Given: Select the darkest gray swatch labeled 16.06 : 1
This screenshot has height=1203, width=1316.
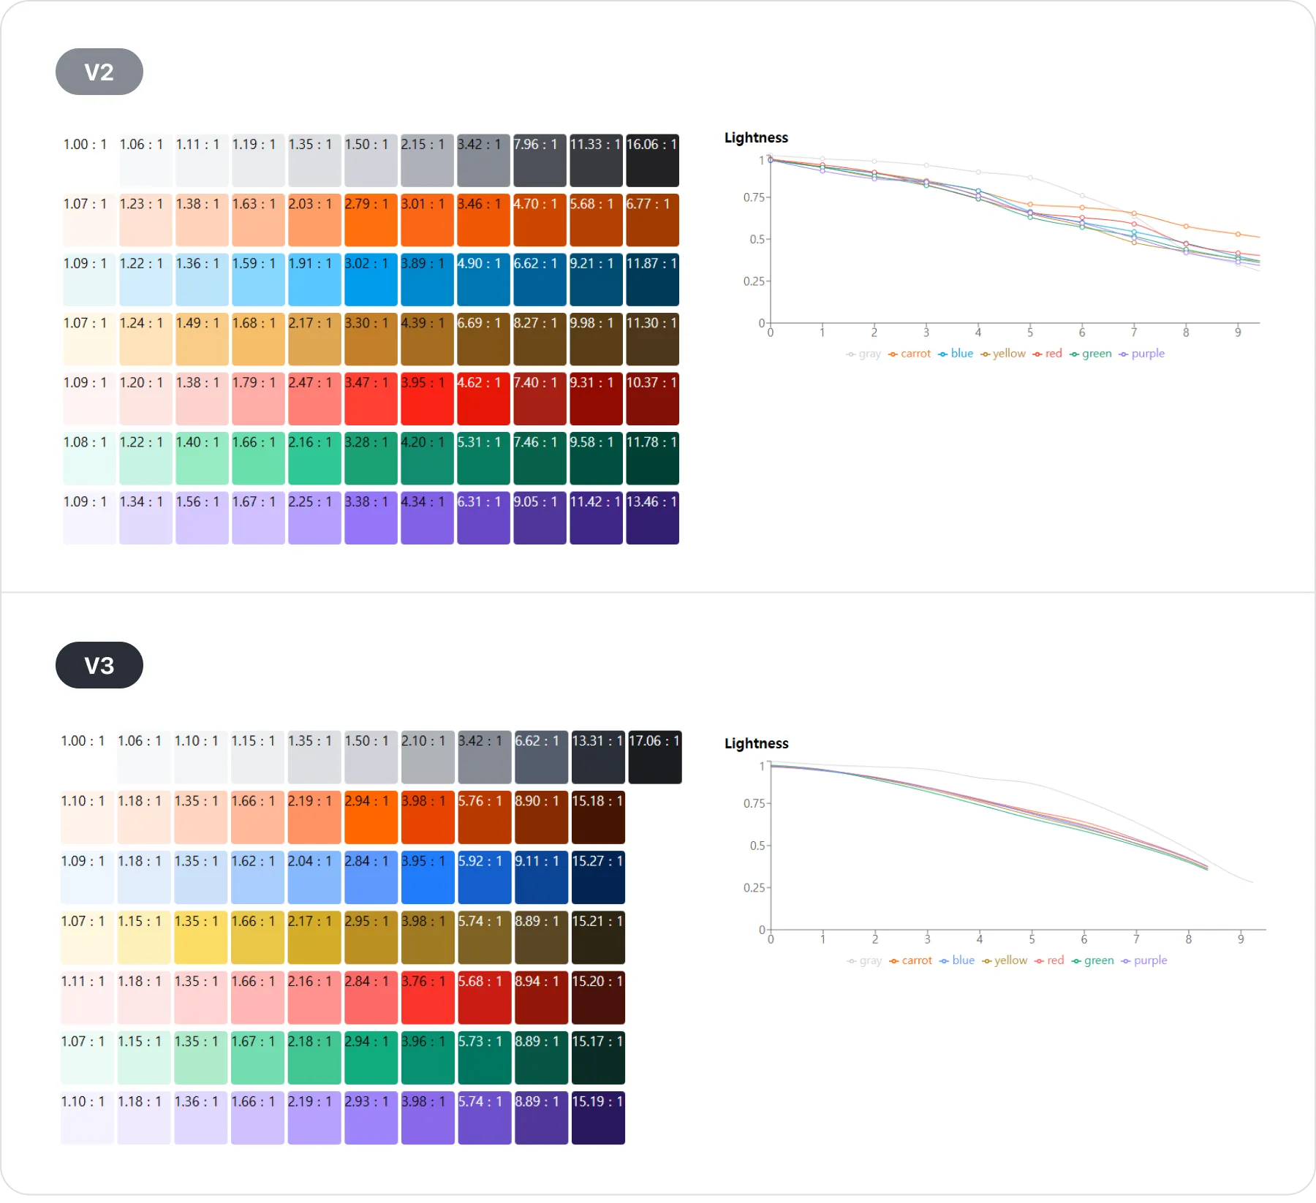Looking at the screenshot, I should coord(652,161).
